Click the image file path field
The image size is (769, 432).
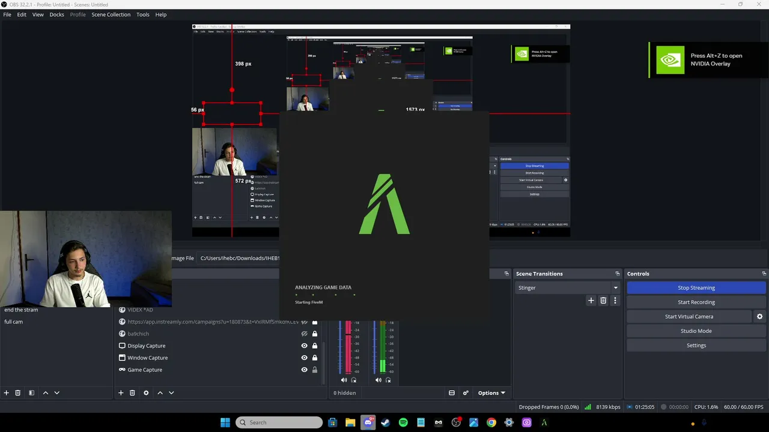click(239, 258)
